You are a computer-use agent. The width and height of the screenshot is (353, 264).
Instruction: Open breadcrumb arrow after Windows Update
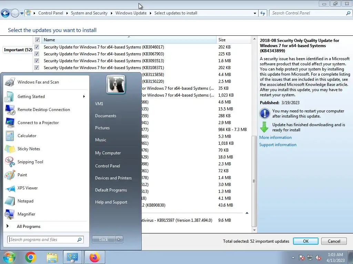click(150, 13)
